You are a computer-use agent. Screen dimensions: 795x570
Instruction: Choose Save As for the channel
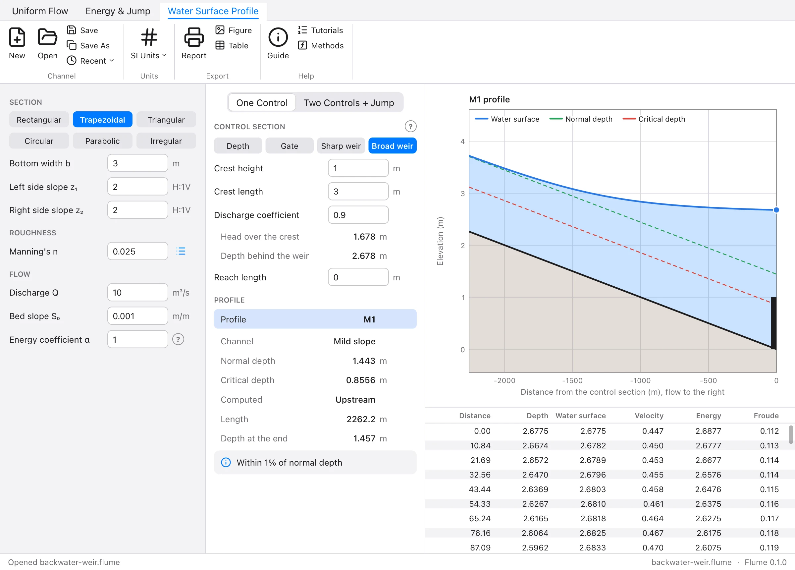(88, 46)
